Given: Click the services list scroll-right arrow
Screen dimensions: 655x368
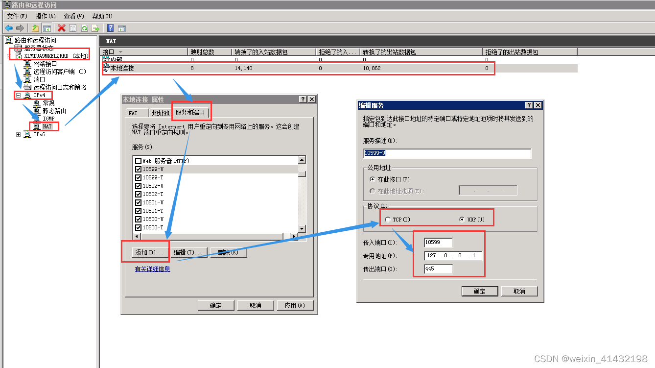Looking at the screenshot, I should coord(294,236).
